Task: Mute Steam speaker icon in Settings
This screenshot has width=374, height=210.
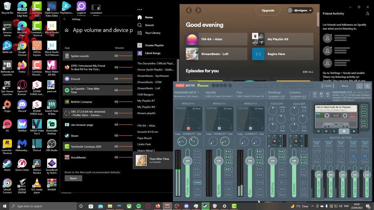Action: click(116, 136)
